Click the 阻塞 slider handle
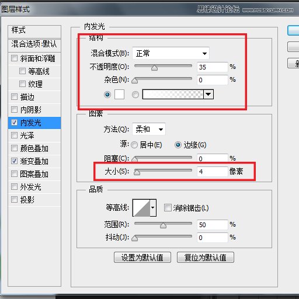299x299 pixels. pos(135,159)
